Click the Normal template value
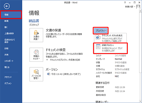The width and height of the screenshot is (142, 103). (x=118, y=59)
